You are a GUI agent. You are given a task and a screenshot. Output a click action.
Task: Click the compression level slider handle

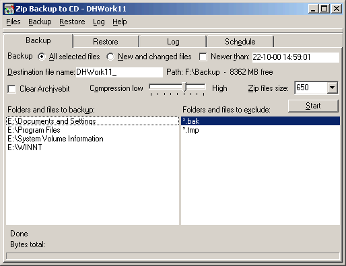[184, 87]
